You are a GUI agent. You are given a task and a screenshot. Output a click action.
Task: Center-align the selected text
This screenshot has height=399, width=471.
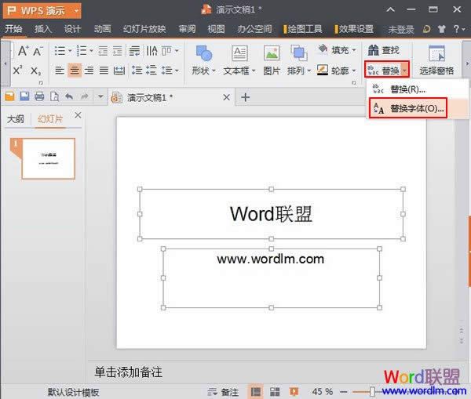tap(74, 71)
